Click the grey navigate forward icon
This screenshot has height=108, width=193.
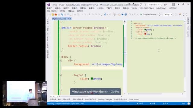coord(110,14)
